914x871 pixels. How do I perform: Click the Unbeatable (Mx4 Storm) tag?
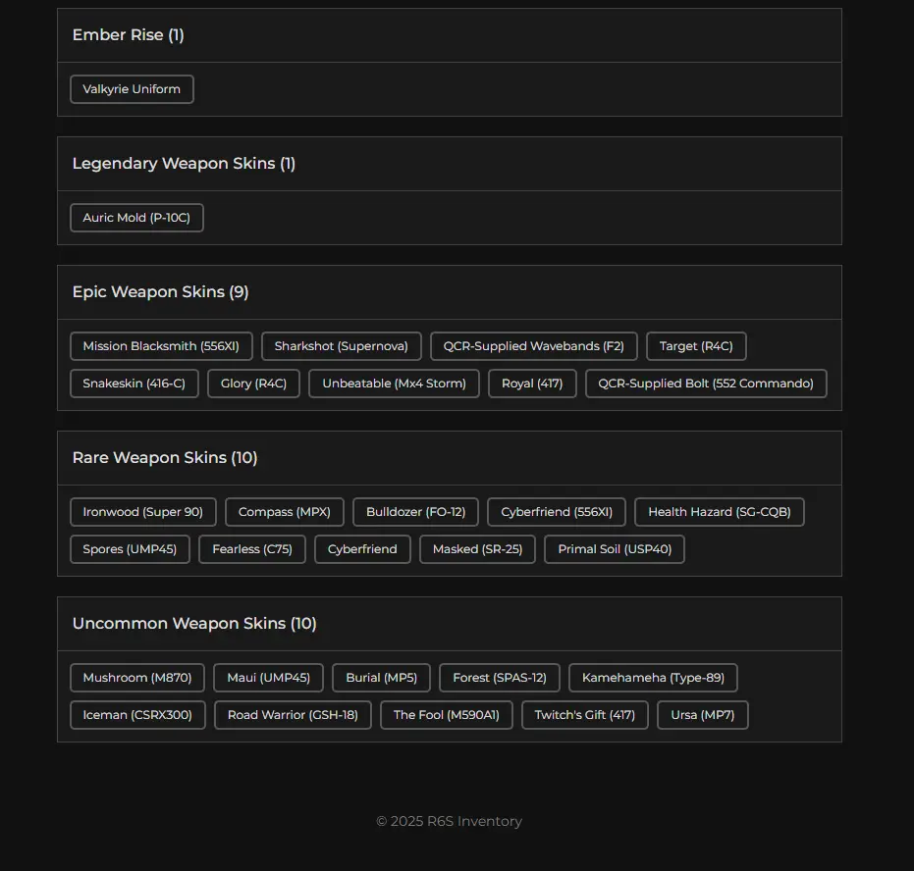pyautogui.click(x=394, y=384)
